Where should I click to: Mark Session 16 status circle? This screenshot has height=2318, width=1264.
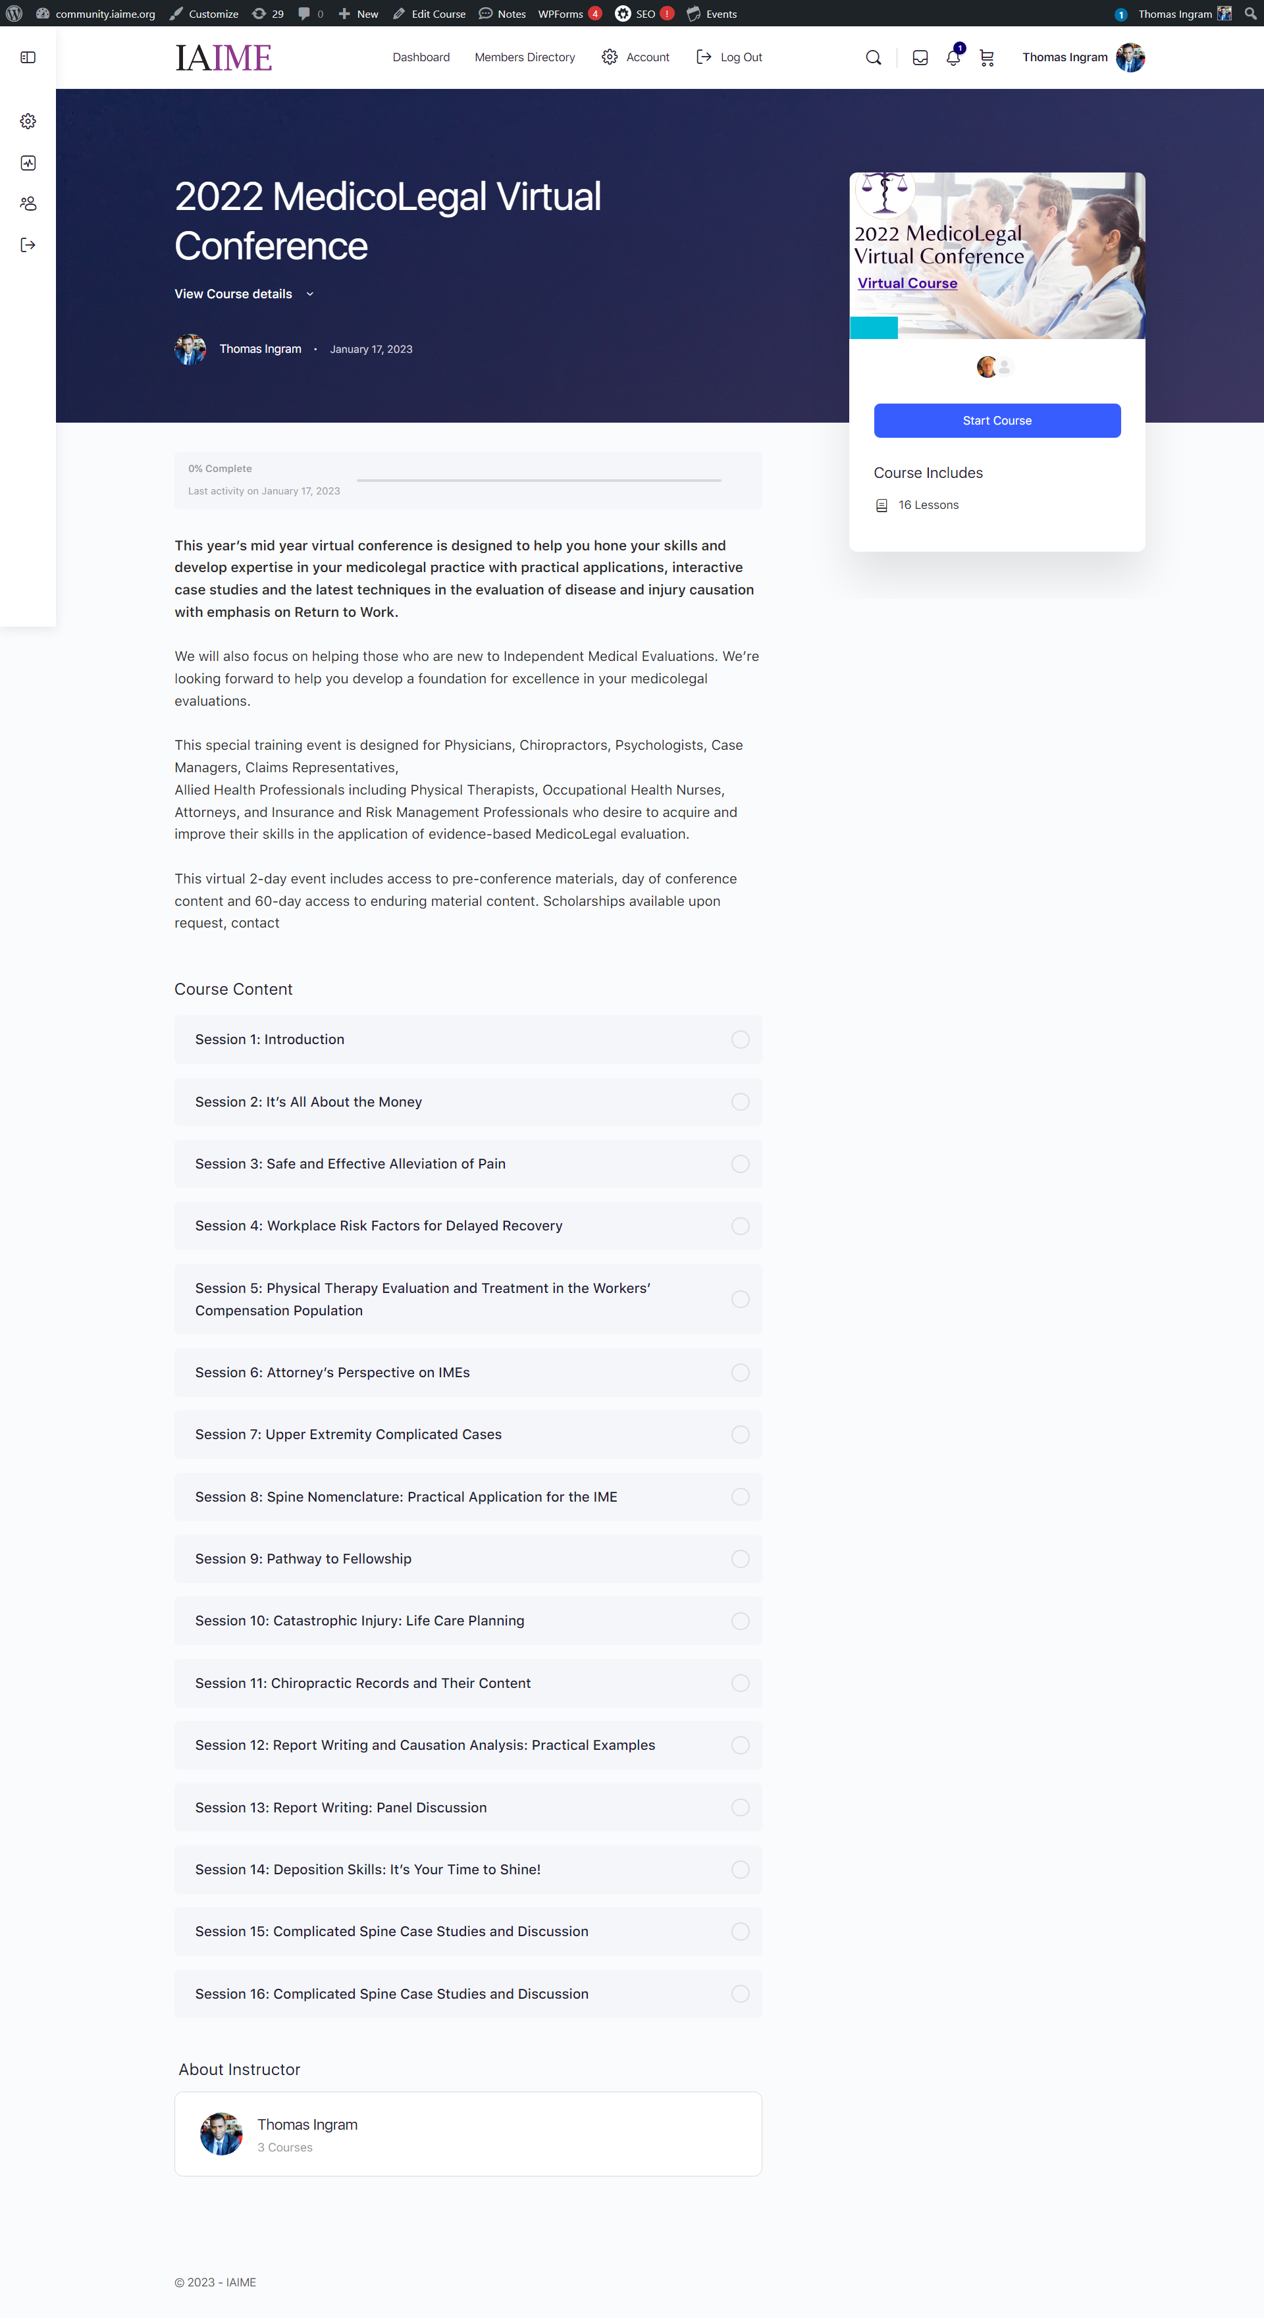pyautogui.click(x=739, y=1994)
